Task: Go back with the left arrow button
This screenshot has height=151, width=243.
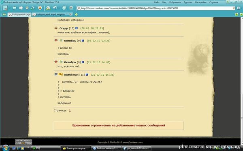Action: [14, 8]
